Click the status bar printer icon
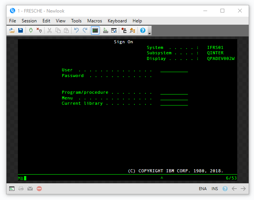This screenshot has height=200, width=254. point(21,189)
